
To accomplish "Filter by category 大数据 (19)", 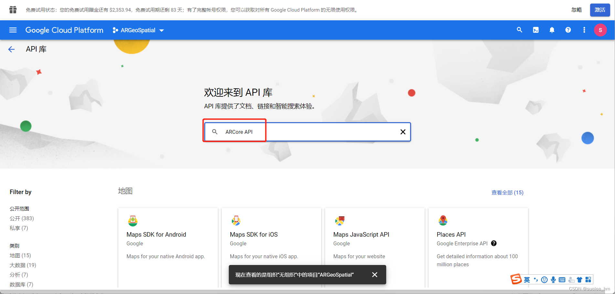I will [23, 265].
